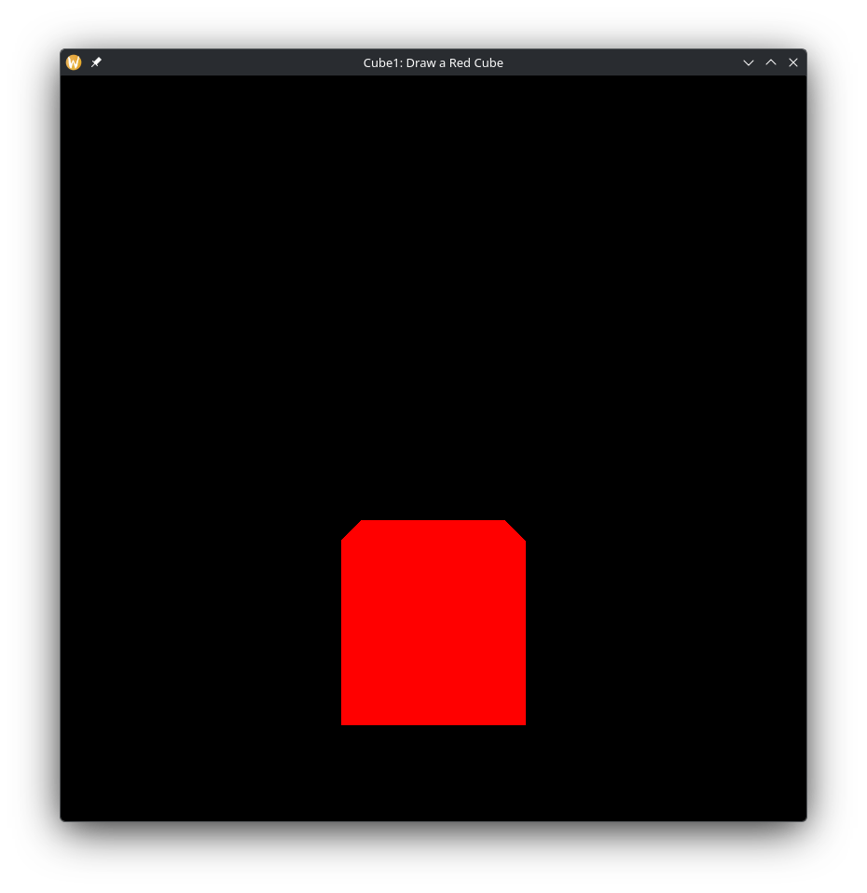Click the empty black canvas above the cube

[433, 280]
